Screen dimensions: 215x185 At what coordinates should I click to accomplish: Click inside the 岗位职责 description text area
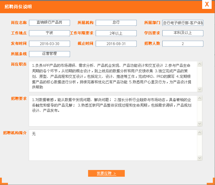tap(113, 76)
